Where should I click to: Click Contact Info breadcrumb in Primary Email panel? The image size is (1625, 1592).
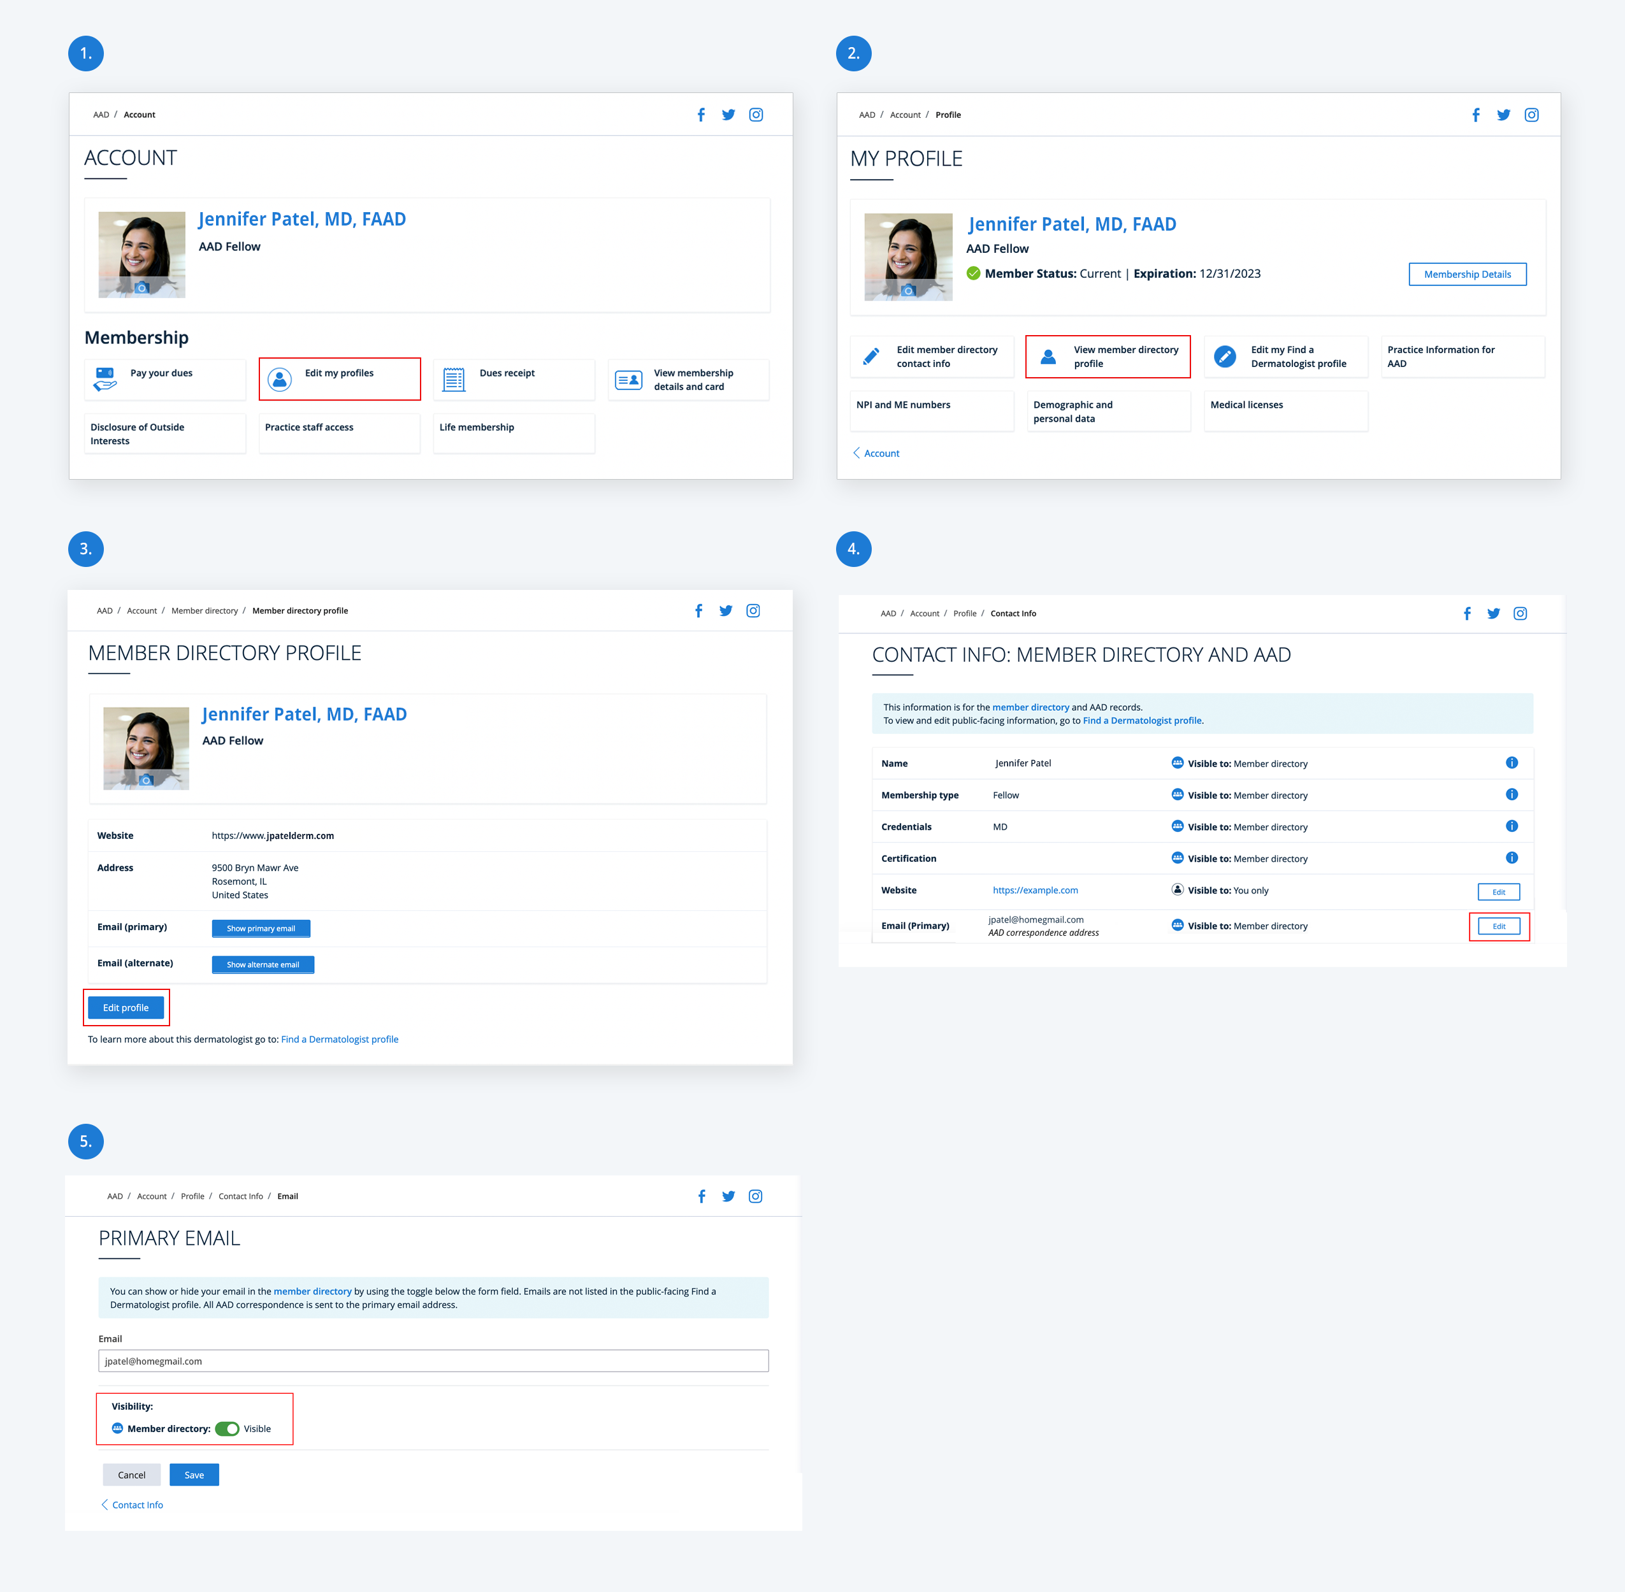241,1196
